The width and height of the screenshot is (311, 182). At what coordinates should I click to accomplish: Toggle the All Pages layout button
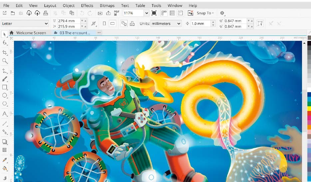click(x=124, y=24)
